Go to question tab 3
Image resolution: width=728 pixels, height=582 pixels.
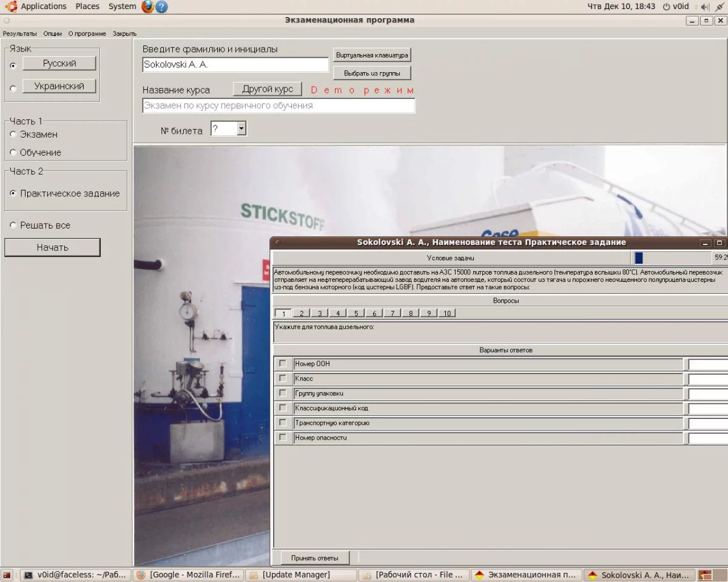(319, 313)
